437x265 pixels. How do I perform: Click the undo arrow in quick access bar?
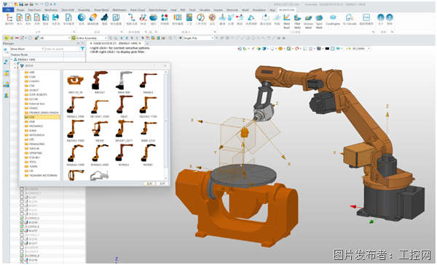(36, 4)
